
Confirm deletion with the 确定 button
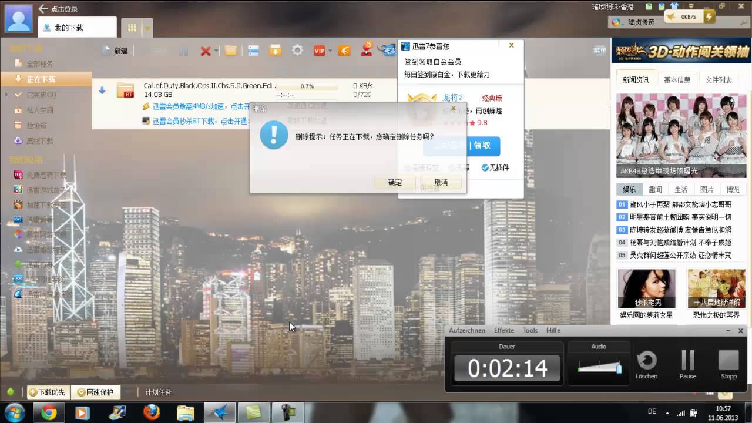[395, 183]
